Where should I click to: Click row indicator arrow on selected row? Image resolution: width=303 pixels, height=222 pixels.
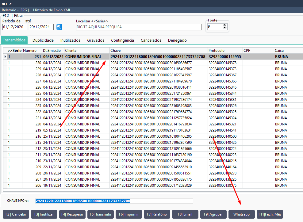[x=5, y=57]
